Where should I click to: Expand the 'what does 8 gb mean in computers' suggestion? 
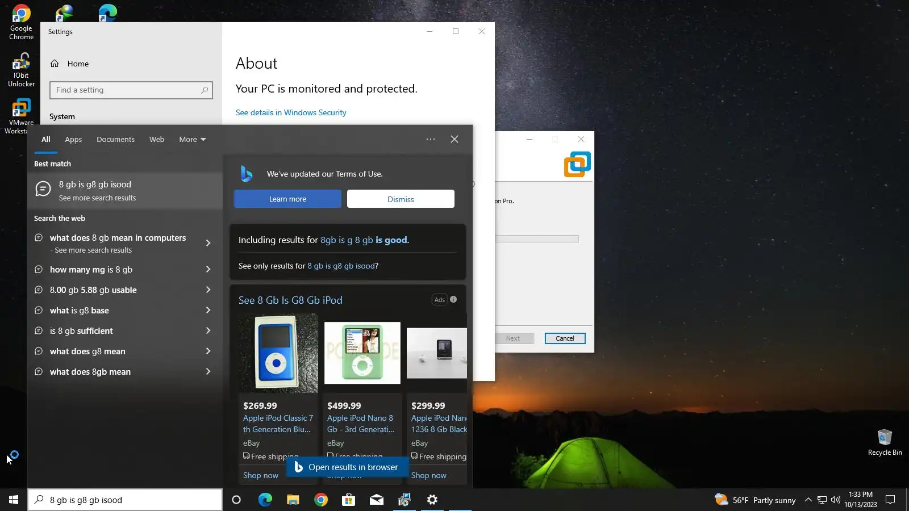(x=208, y=243)
